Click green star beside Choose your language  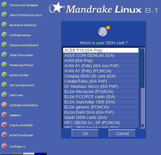pos(5,5)
